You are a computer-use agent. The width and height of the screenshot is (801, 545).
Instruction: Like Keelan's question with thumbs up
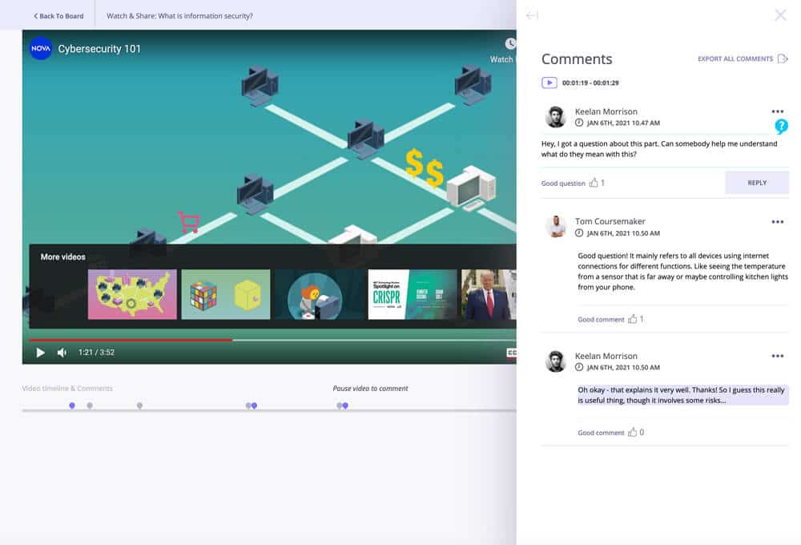pos(594,183)
